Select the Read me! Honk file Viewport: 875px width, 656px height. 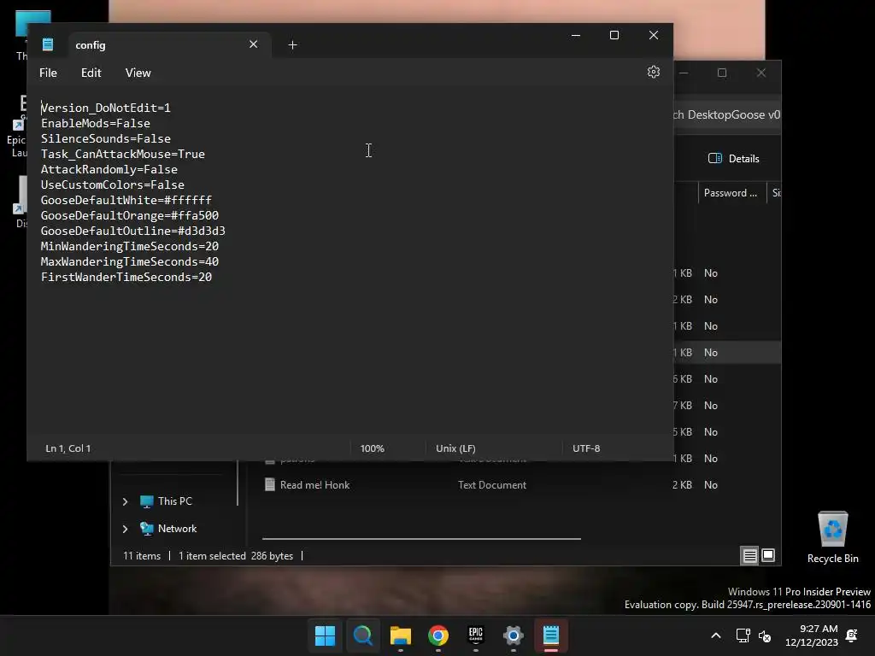tap(314, 485)
